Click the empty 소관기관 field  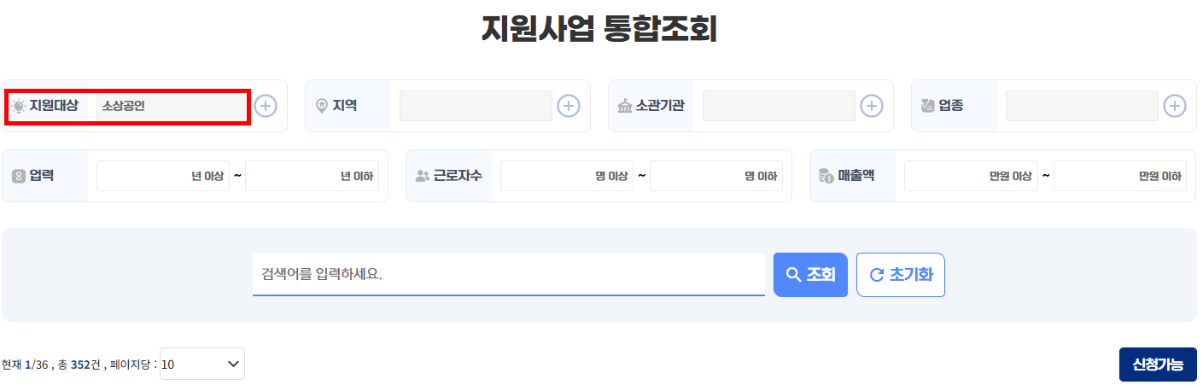coord(779,106)
